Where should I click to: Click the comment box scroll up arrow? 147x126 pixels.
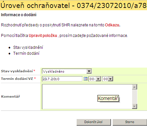tap(134, 87)
